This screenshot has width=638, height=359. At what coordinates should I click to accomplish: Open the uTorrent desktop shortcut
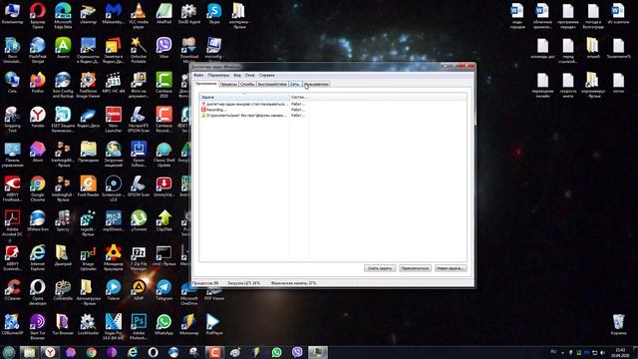coord(139,220)
